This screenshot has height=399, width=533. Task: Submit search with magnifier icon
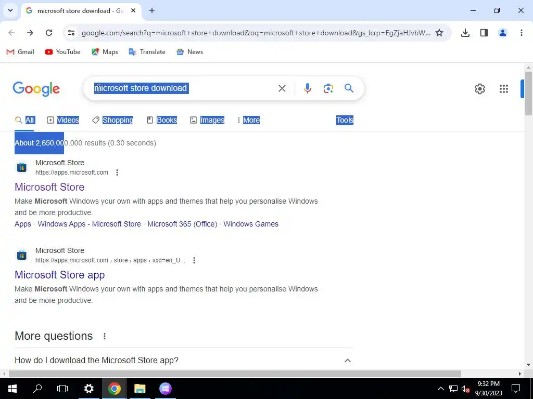point(349,88)
